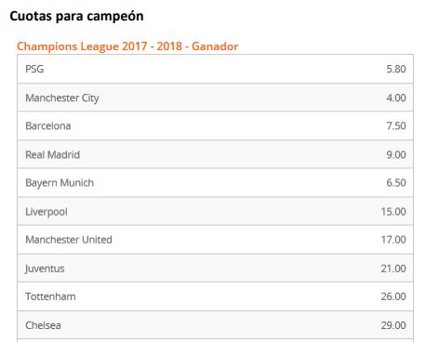Click the Tottenham odds 26.00
The height and width of the screenshot is (355, 425).
[393, 296]
